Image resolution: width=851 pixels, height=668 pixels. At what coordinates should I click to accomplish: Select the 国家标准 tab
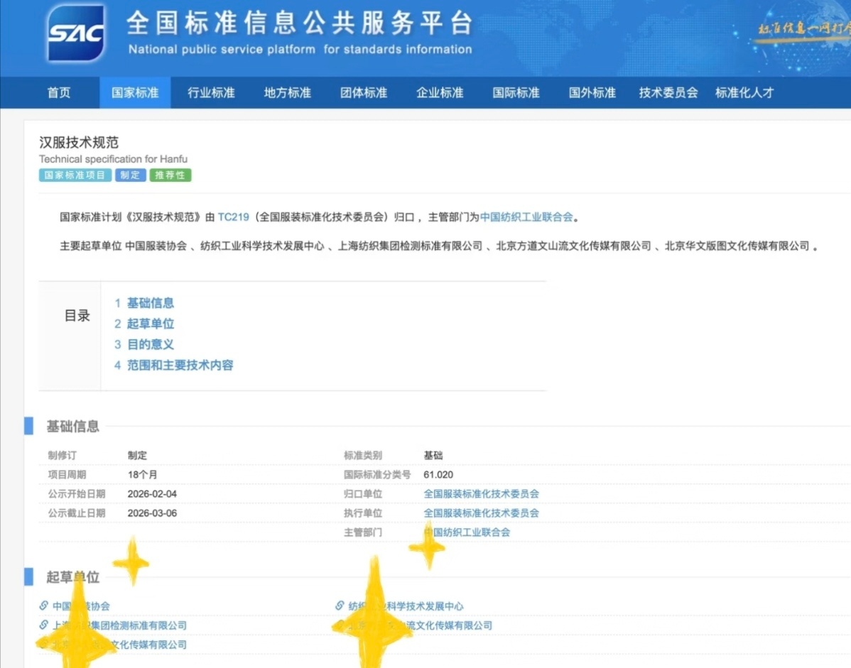coord(135,93)
